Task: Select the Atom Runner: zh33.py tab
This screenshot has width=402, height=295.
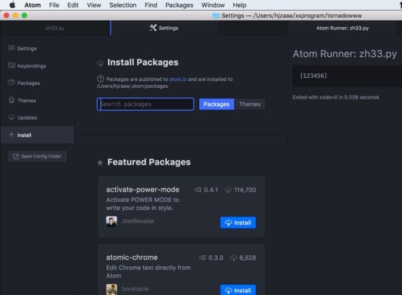Action: coord(342,28)
